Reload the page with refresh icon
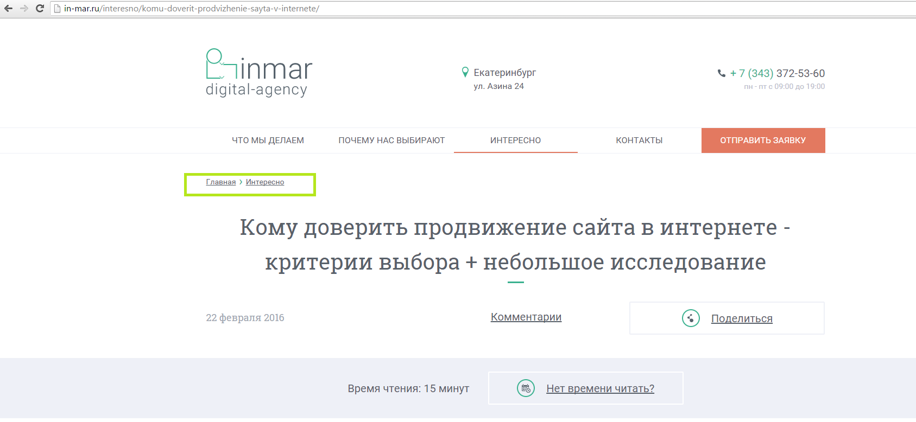The width and height of the screenshot is (916, 422). coord(40,8)
